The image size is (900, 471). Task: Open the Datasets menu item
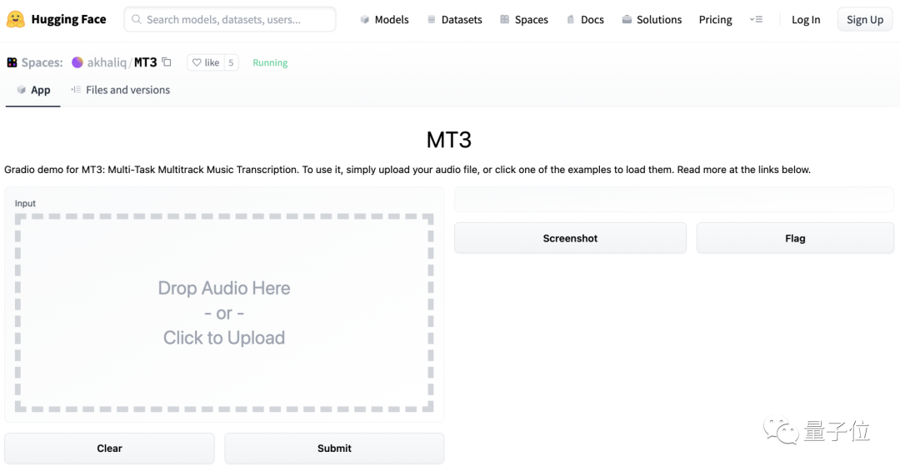pos(455,19)
